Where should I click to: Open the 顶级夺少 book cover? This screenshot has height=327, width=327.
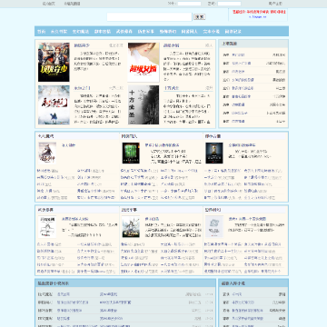(x=54, y=62)
